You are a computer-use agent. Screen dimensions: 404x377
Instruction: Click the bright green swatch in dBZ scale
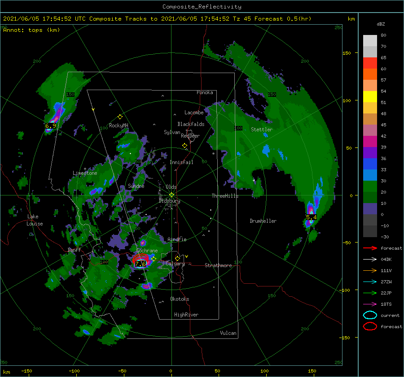pos(370,186)
